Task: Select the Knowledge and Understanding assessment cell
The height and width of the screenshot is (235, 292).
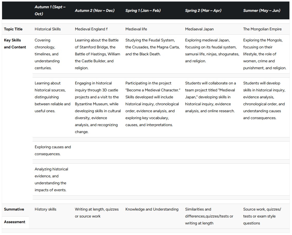Action: [x=152, y=209]
